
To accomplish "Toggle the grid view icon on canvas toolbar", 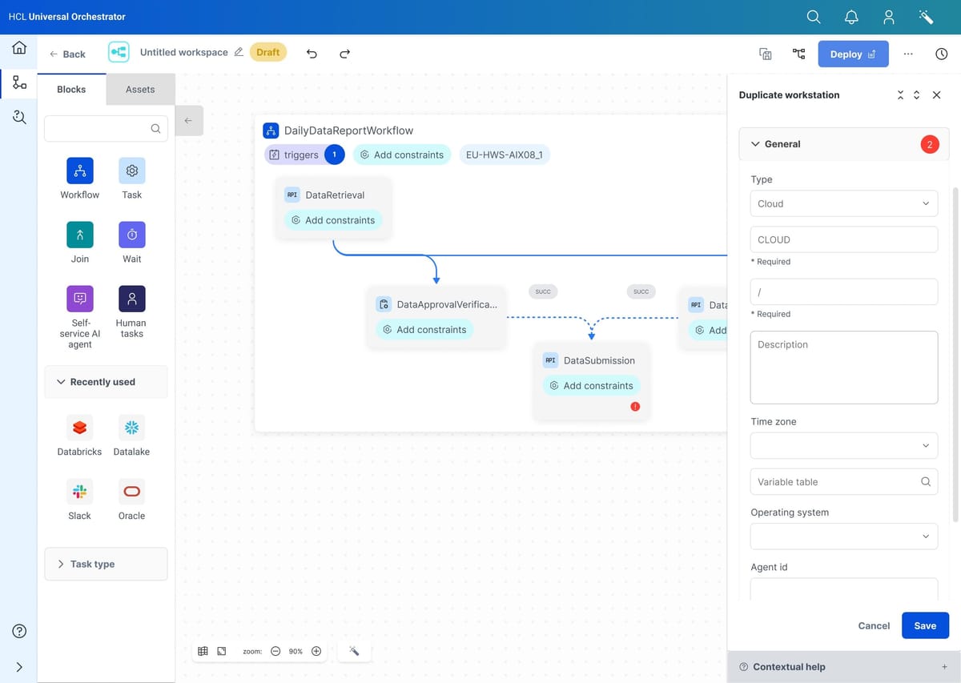I will pyautogui.click(x=203, y=651).
